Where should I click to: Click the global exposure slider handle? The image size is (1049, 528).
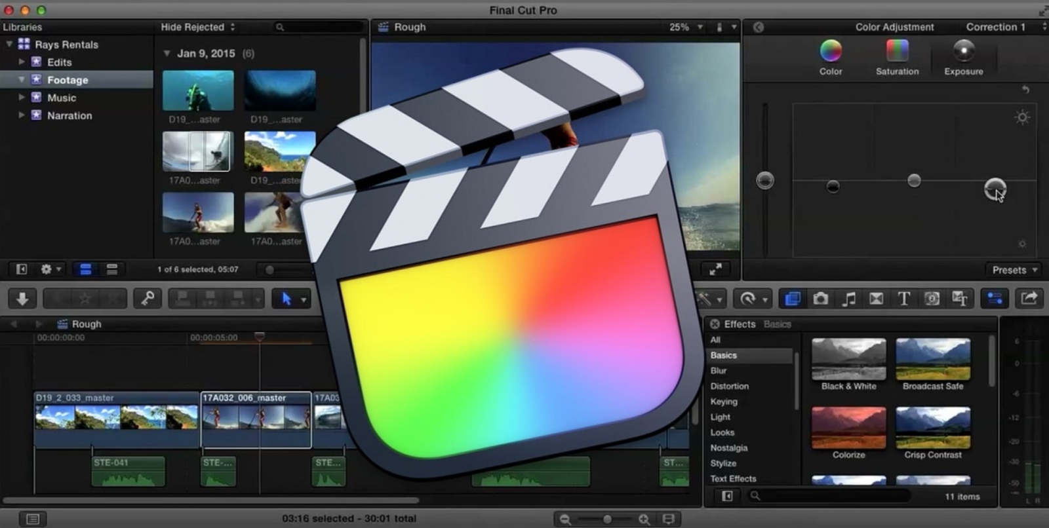tap(765, 180)
